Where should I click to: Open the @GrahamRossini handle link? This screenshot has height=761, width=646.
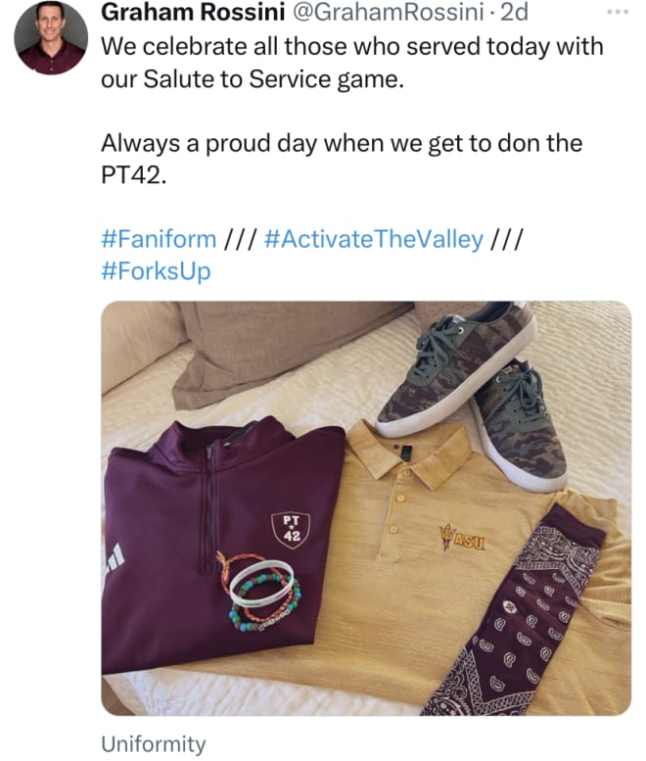pos(387,12)
